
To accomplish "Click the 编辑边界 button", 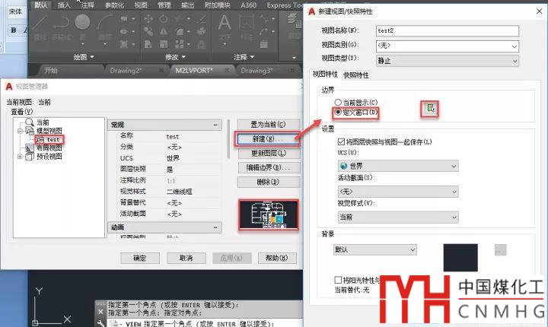I will pos(262,167).
